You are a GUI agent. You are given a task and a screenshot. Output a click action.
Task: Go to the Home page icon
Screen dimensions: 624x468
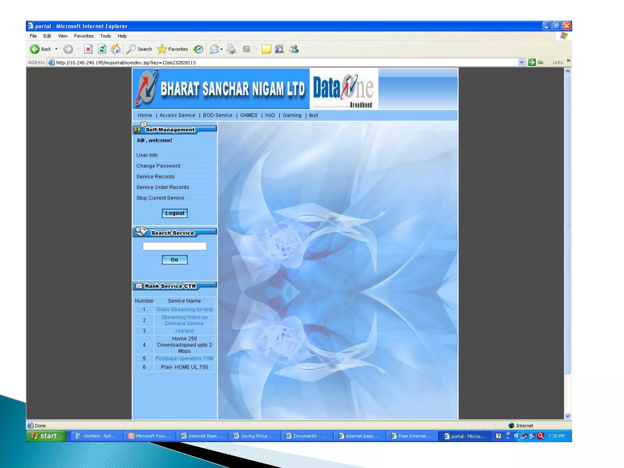point(115,49)
